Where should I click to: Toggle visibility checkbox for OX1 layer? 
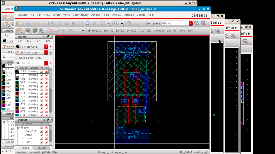[x=42, y=82]
